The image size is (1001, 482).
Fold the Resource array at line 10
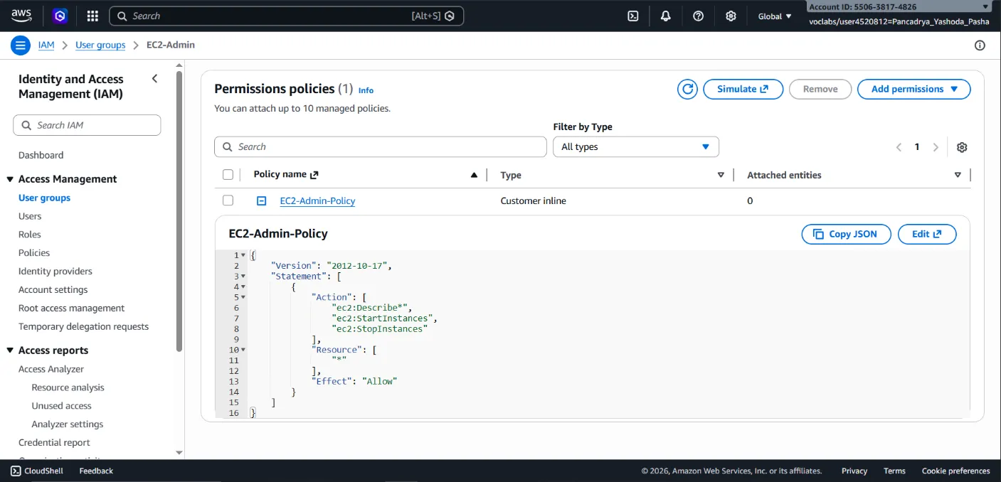click(x=243, y=350)
